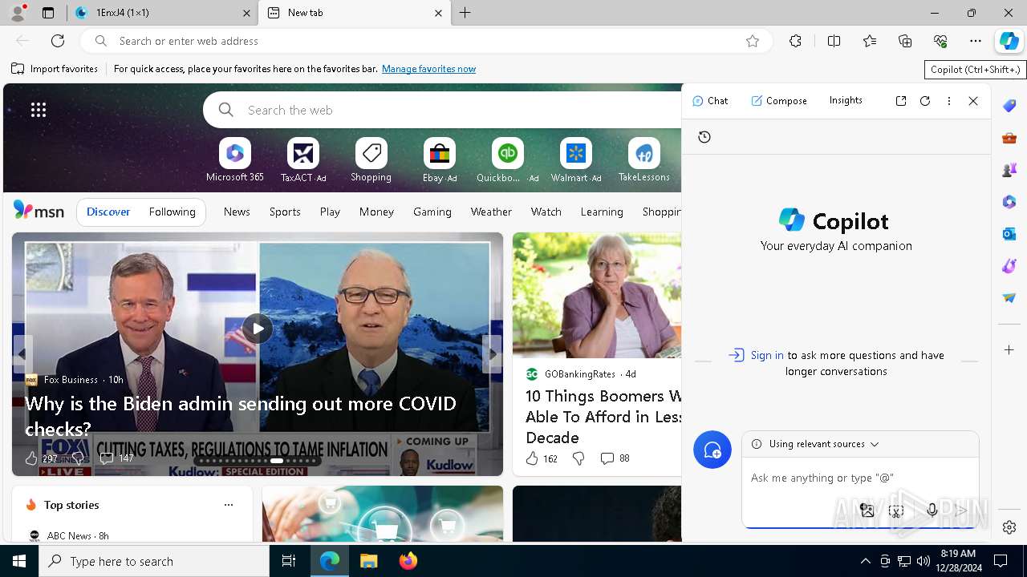Viewport: 1027px width, 577px height.
Task: Launch Firefox from the taskbar
Action: pos(408,561)
